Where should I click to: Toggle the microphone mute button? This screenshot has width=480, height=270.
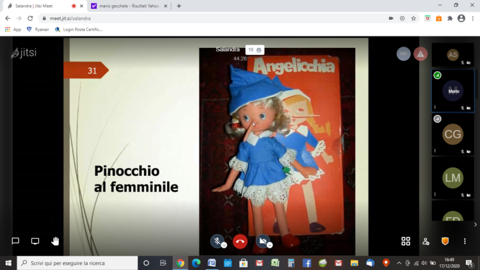[217, 241]
